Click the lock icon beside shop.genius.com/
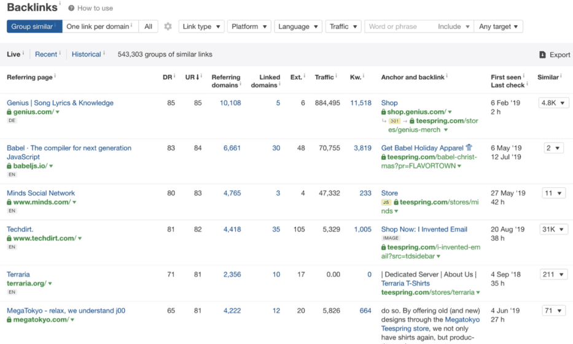573x344 pixels. tap(383, 112)
